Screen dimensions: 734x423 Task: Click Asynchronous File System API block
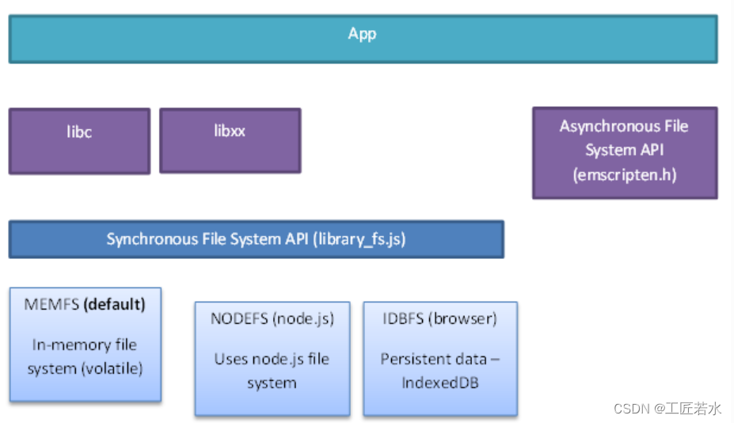[x=625, y=153]
